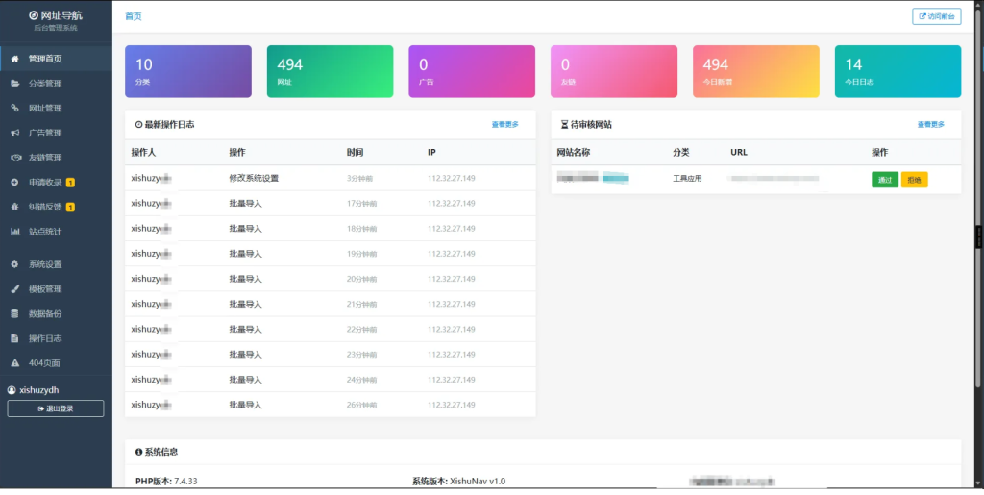The height and width of the screenshot is (495, 984).
Task: Click the 494 今日新增 stat card
Action: 756,71
